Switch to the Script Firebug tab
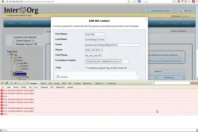Screen dimensions: 198x132 [x=57, y=83]
